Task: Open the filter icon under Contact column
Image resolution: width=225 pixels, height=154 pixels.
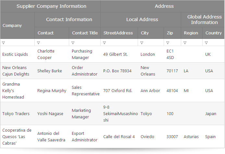Action: [38, 43]
